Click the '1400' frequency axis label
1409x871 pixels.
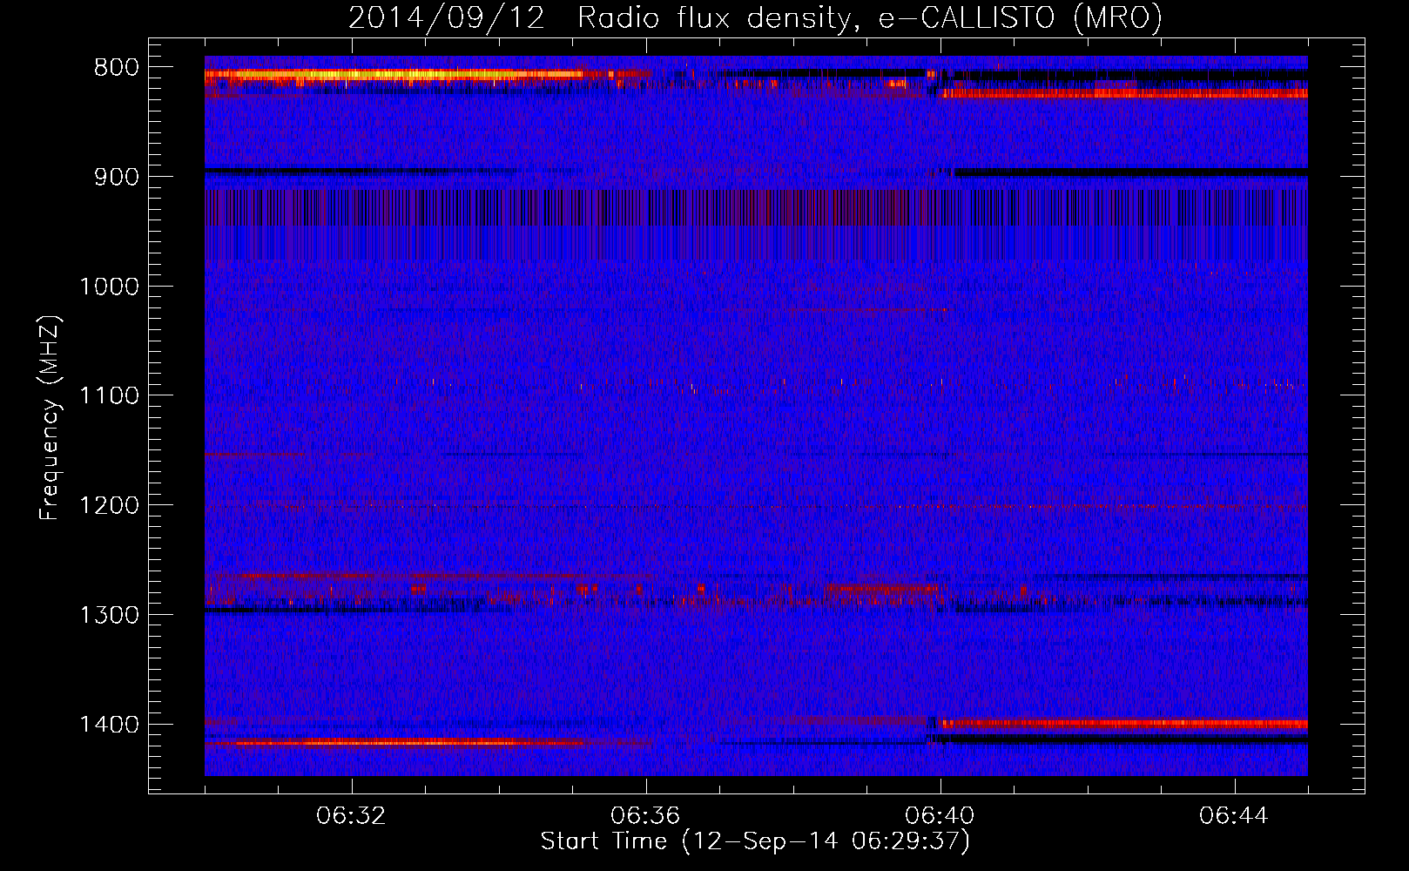point(109,725)
